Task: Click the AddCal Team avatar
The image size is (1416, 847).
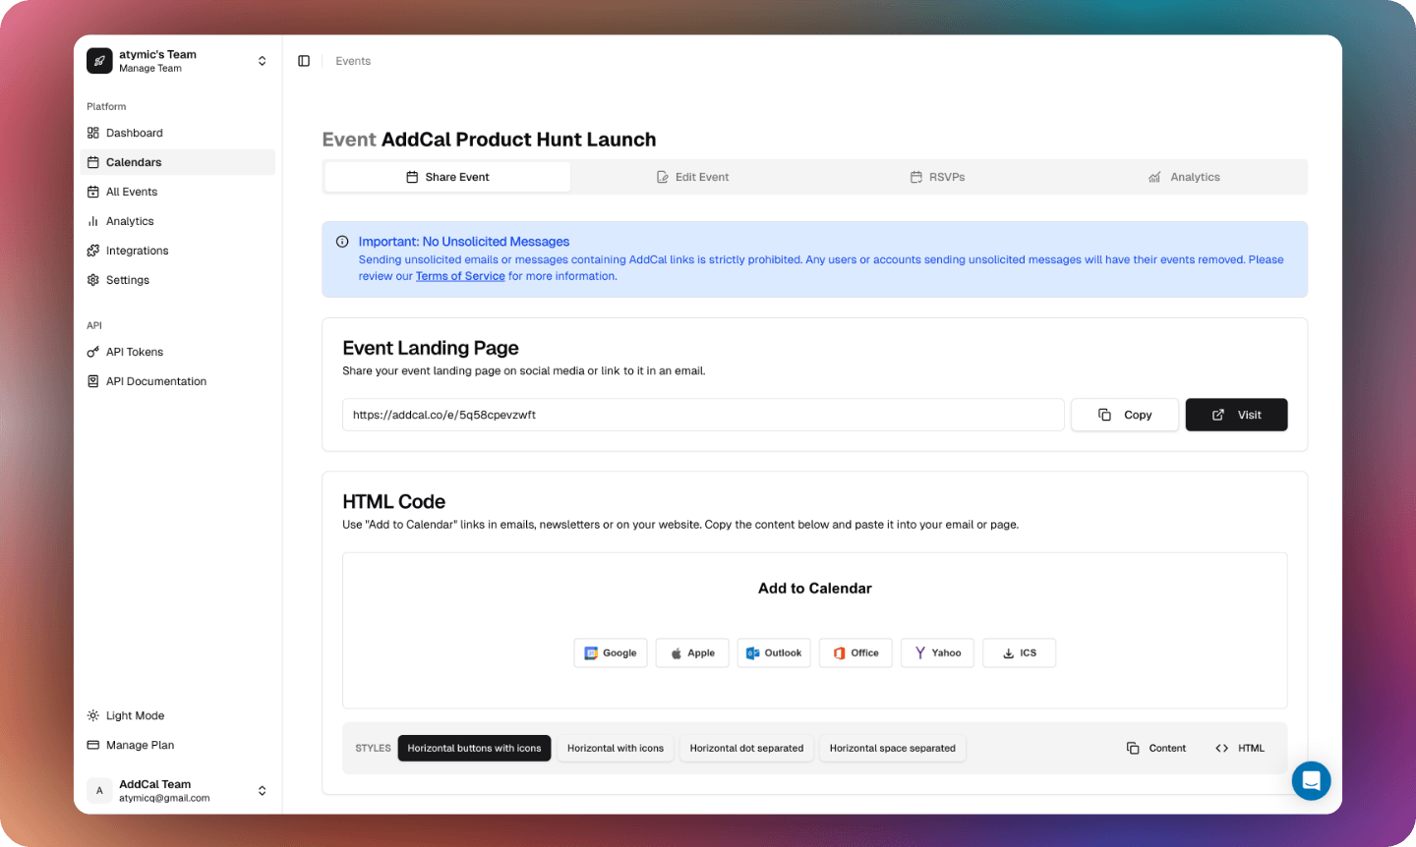Action: coord(99,791)
